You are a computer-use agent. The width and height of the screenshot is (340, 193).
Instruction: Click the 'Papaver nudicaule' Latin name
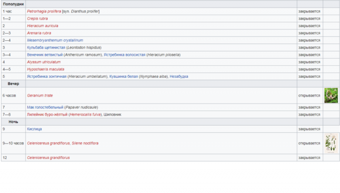81,108
